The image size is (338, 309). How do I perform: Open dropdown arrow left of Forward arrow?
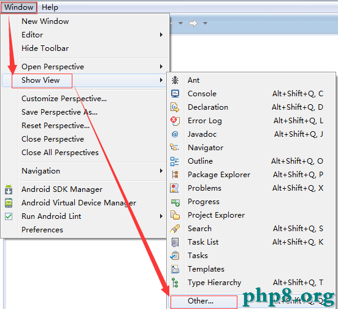click(180, 23)
